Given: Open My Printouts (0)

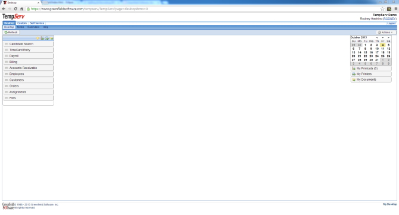Looking at the screenshot, I should pos(371,68).
